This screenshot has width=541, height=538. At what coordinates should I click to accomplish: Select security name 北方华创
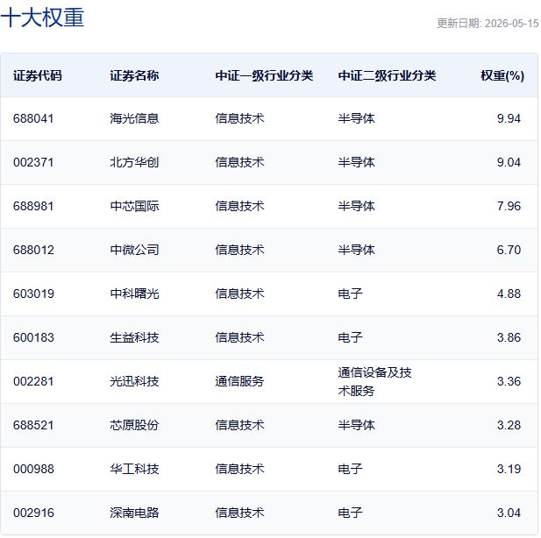(x=134, y=162)
